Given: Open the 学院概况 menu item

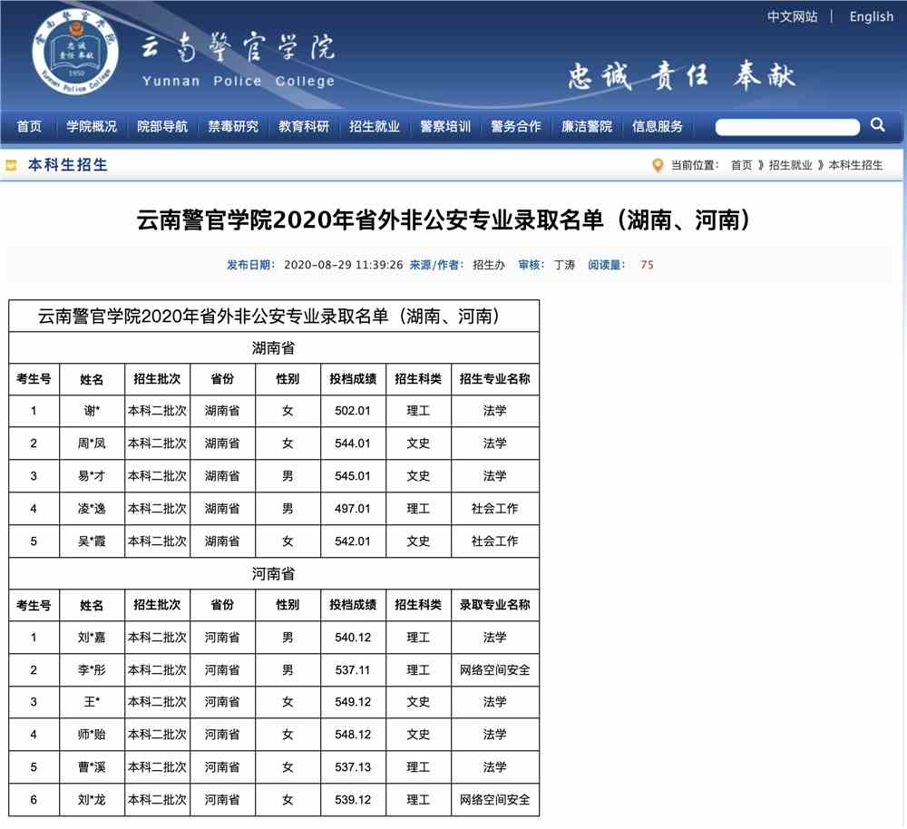Looking at the screenshot, I should click(92, 126).
